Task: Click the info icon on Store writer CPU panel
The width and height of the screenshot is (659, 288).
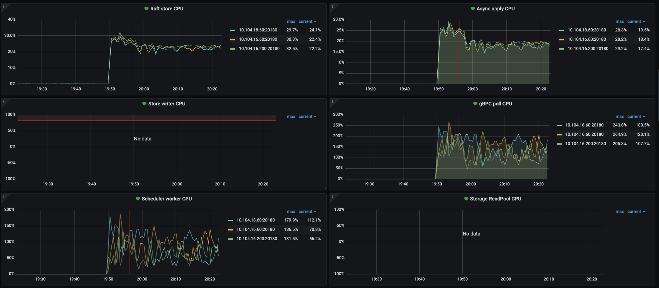Action: [x=4, y=102]
